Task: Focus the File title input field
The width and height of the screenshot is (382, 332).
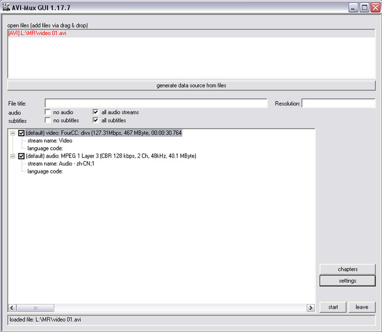Action: tap(156, 103)
